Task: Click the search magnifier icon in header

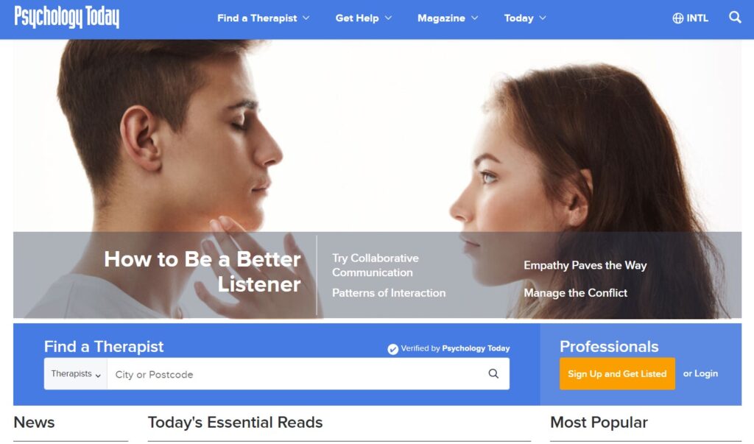Action: coord(735,18)
